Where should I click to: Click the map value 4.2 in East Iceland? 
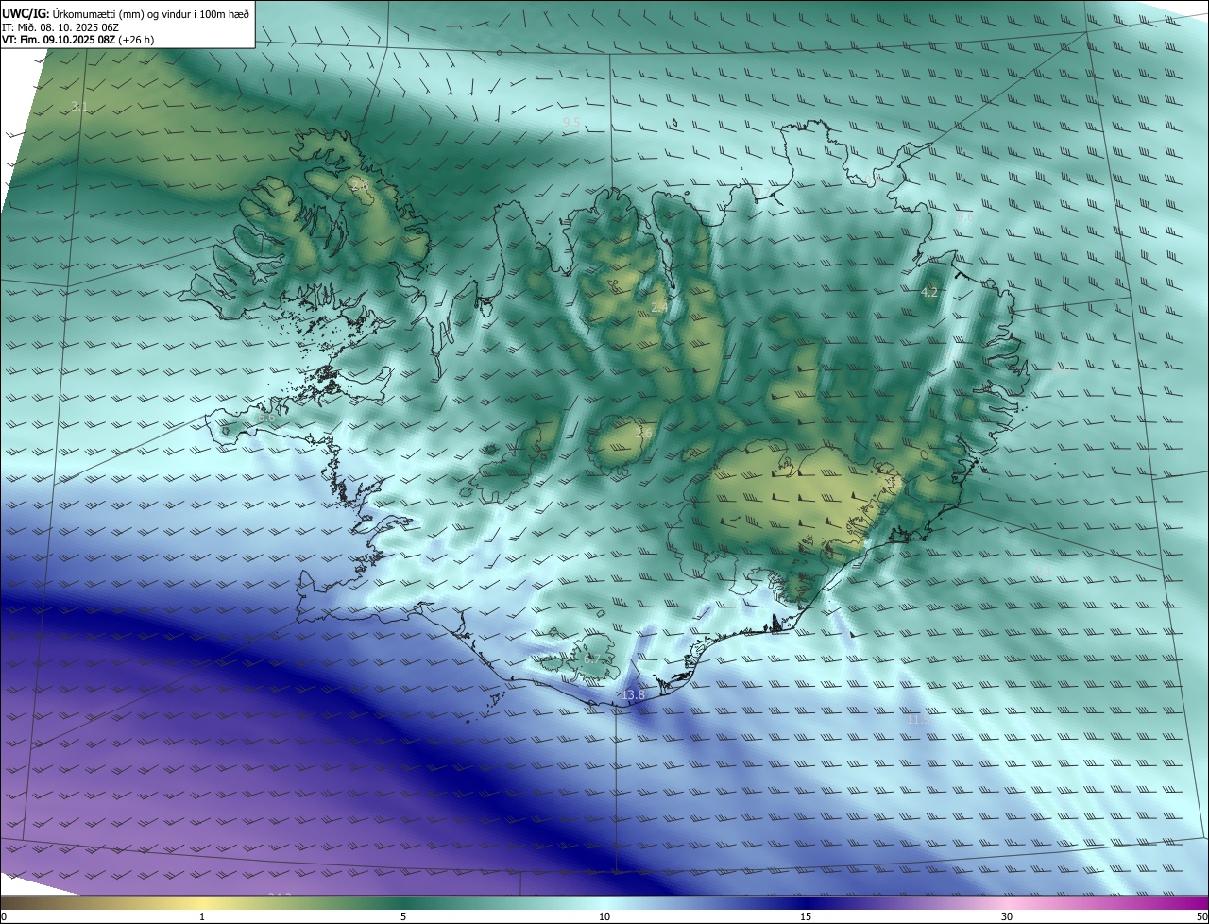(929, 293)
